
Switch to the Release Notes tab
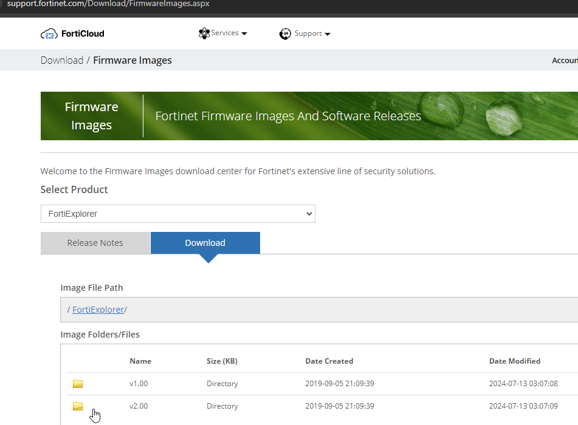click(95, 243)
